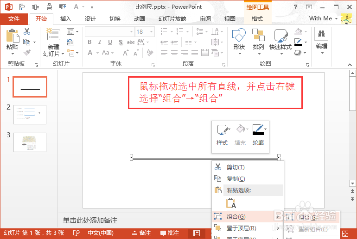The image size is (357, 239).
Task: Open Change Case (Aa) dropdown
Action: point(108,53)
